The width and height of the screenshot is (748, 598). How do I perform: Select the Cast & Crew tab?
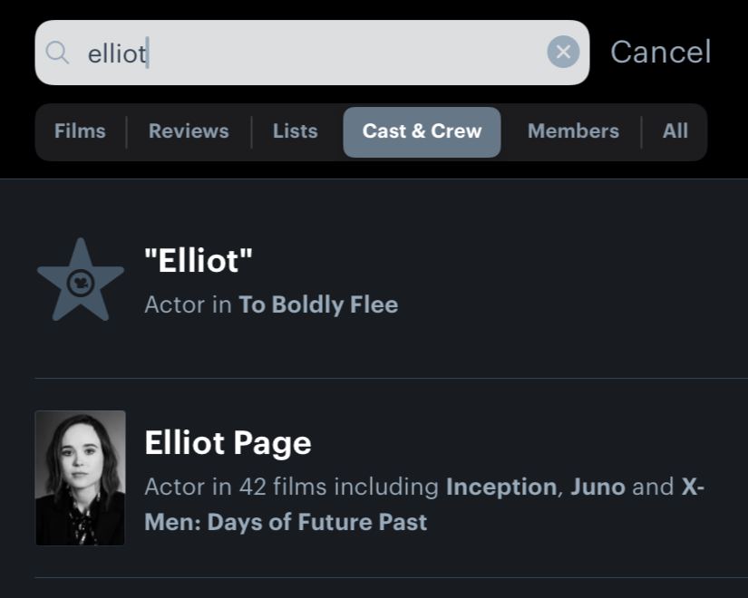pyautogui.click(x=422, y=131)
